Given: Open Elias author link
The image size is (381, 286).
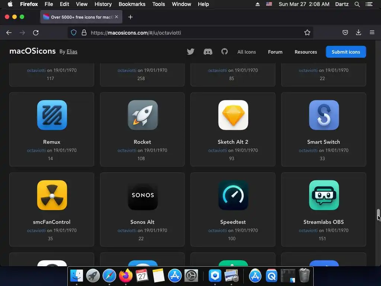Looking at the screenshot, I should [72, 51].
